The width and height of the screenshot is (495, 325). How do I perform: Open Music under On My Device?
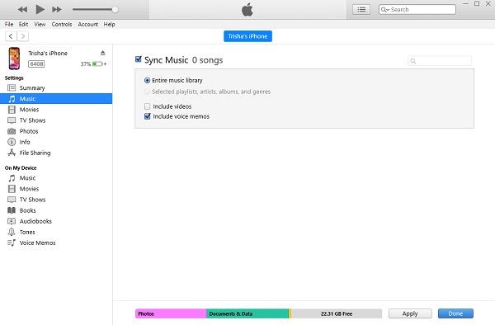pyautogui.click(x=56, y=178)
